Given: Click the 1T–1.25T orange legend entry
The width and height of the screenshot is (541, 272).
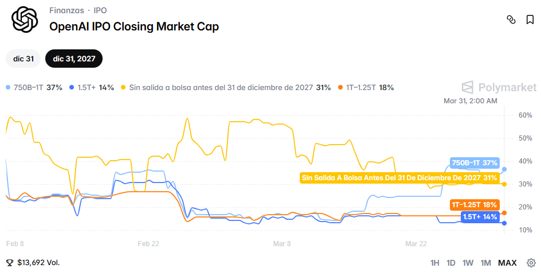Looking at the screenshot, I should (x=366, y=88).
